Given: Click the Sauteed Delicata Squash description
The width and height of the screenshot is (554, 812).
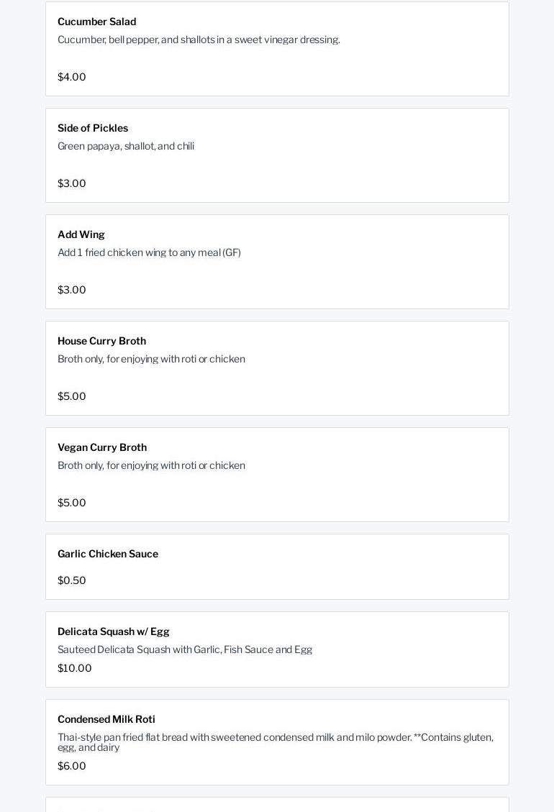Looking at the screenshot, I should tap(185, 649).
